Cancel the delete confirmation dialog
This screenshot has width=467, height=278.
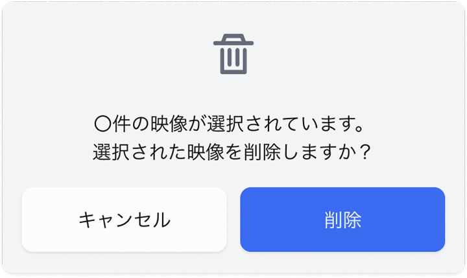coord(124,220)
